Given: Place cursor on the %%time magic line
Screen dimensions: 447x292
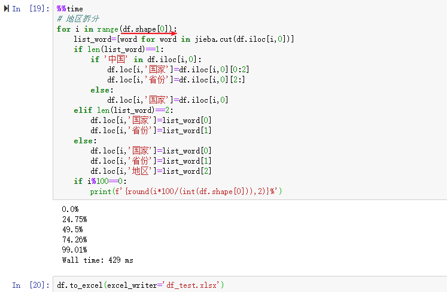Looking at the screenshot, I should 70,9.
